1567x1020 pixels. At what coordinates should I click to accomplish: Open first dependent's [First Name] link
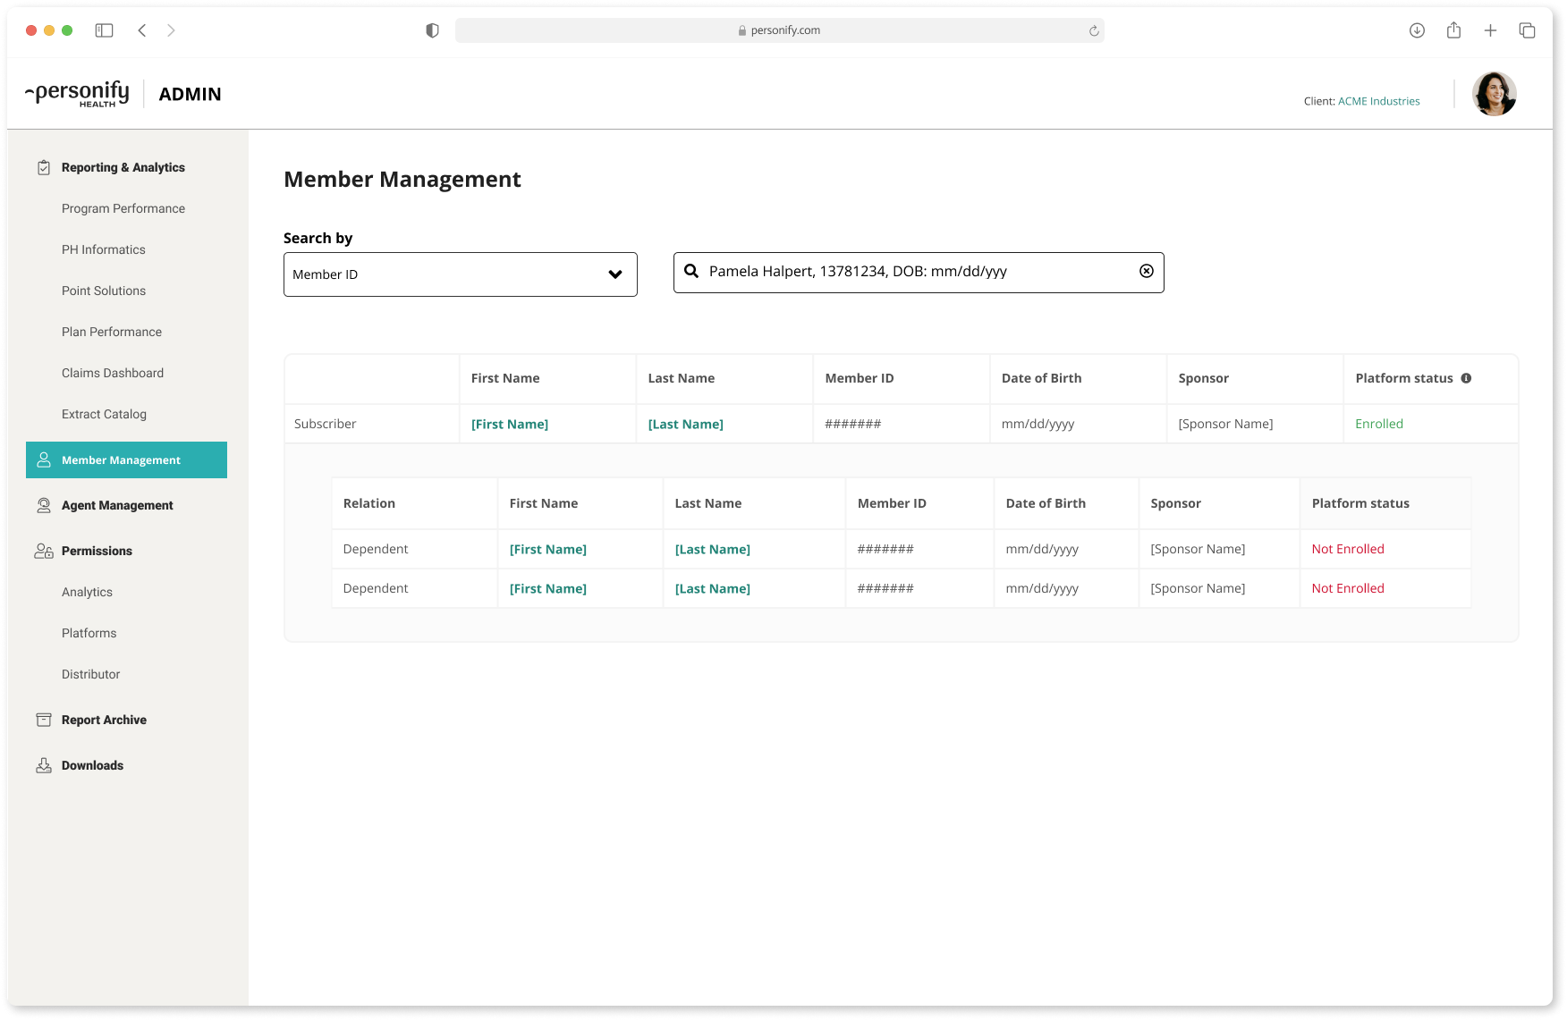[548, 549]
